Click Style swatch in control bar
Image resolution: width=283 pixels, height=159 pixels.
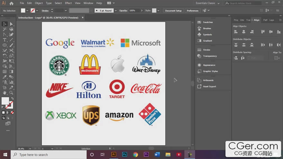click(x=154, y=11)
